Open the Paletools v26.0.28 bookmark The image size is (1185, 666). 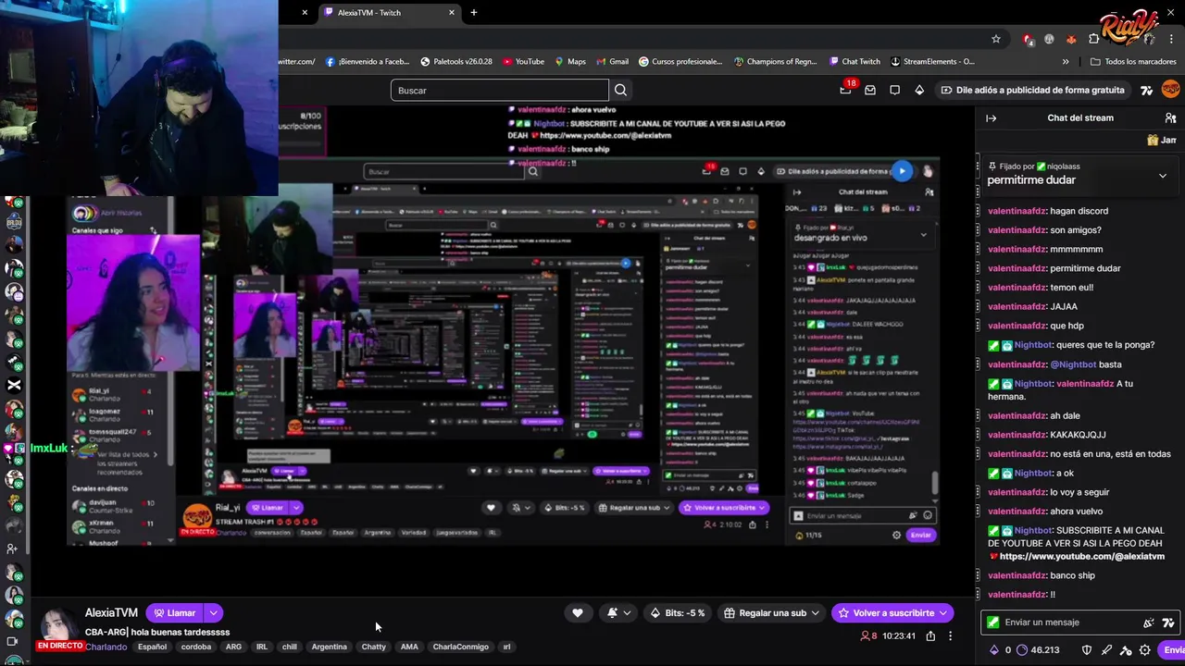coord(455,62)
